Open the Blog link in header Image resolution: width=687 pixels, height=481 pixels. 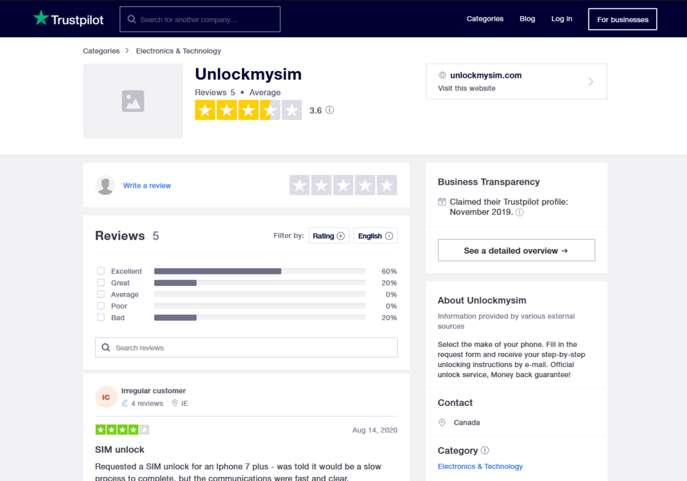[527, 19]
